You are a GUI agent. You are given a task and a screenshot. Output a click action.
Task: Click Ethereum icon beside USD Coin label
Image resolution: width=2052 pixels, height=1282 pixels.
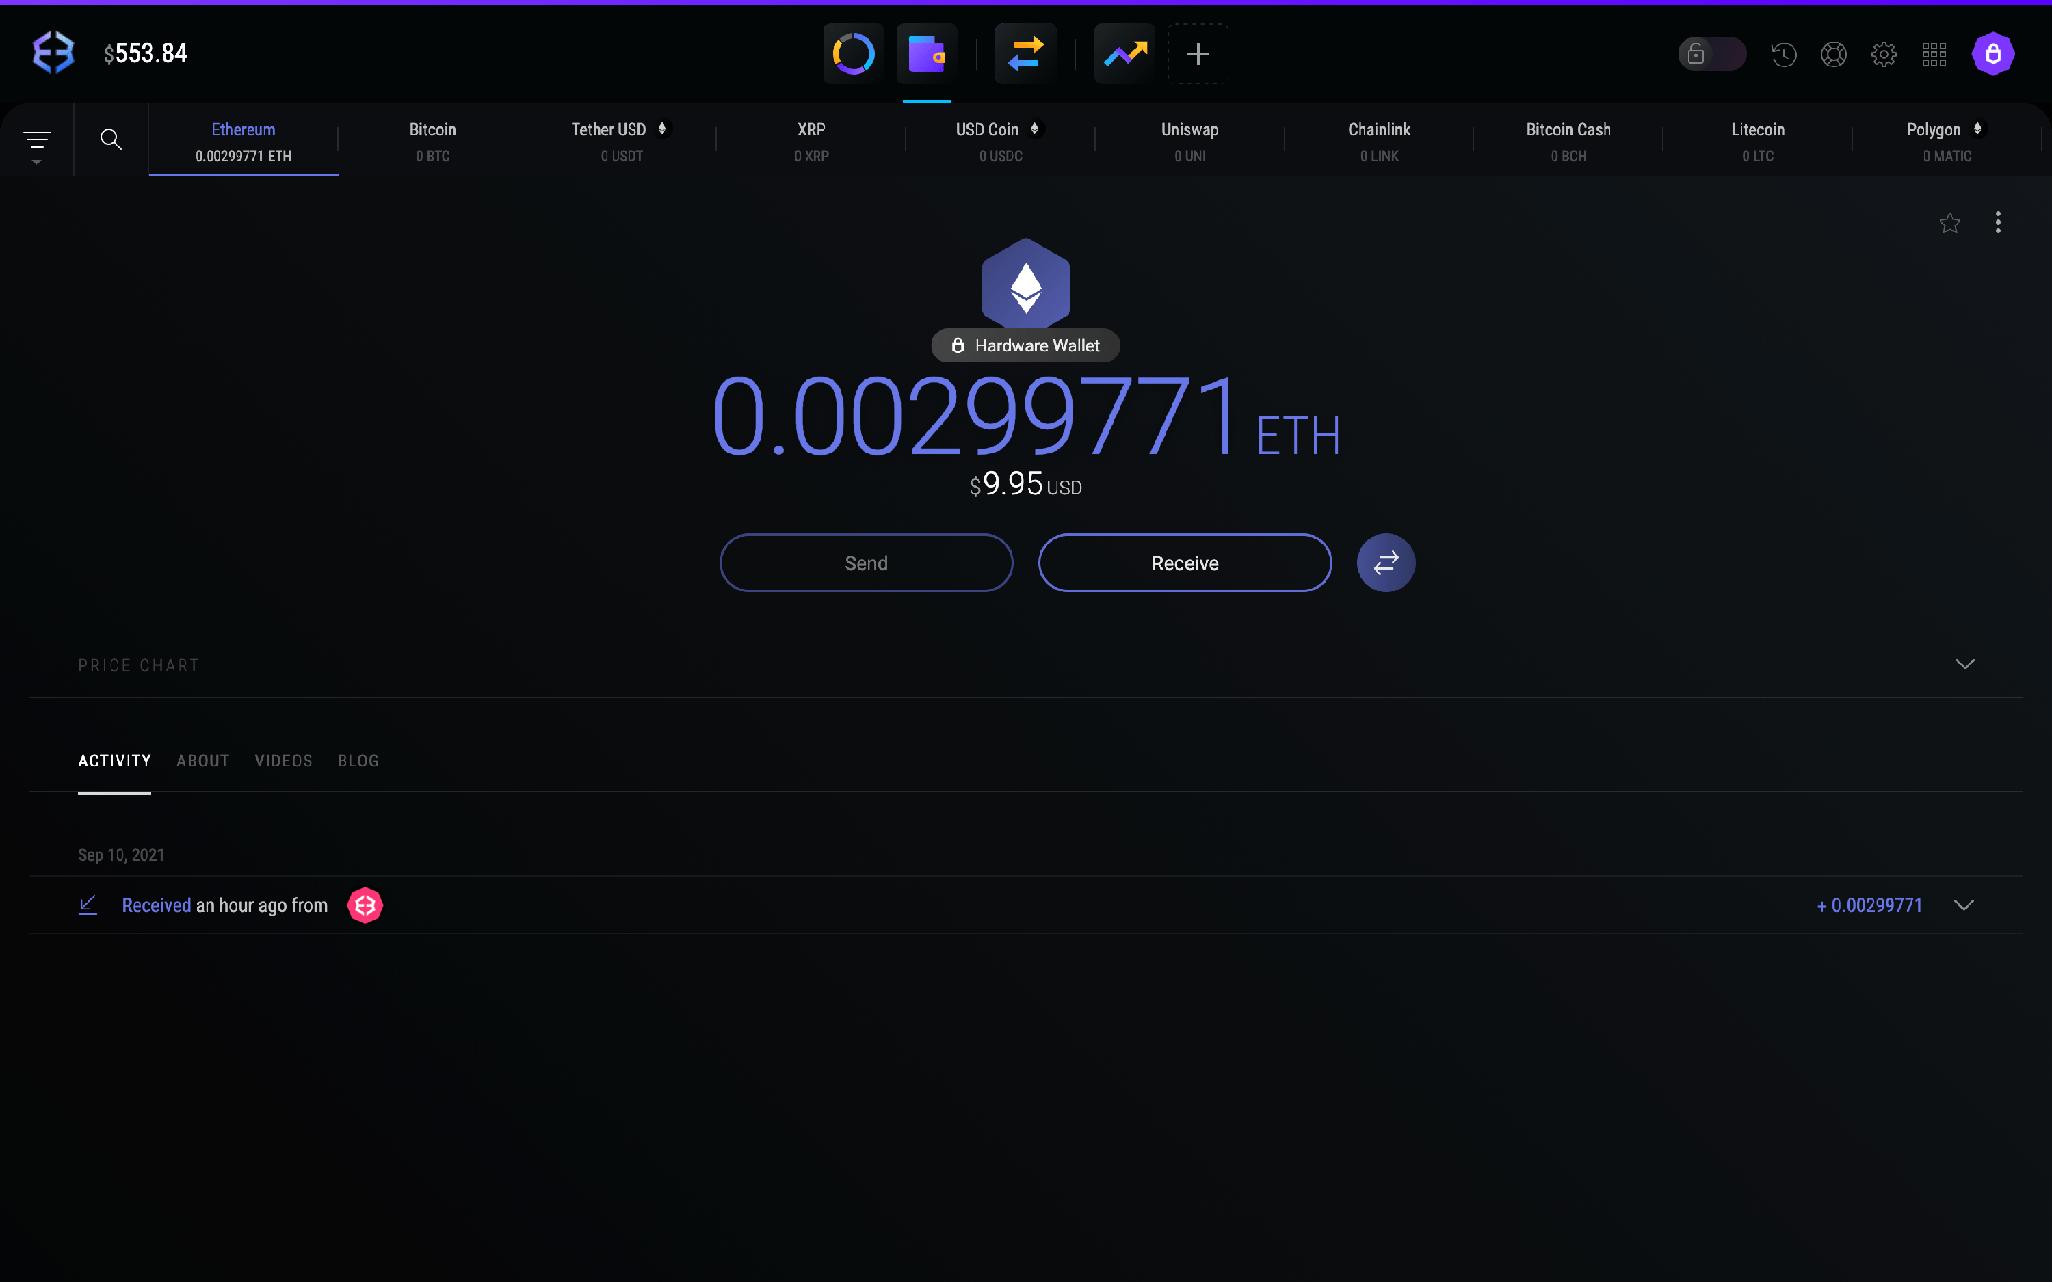1034,129
